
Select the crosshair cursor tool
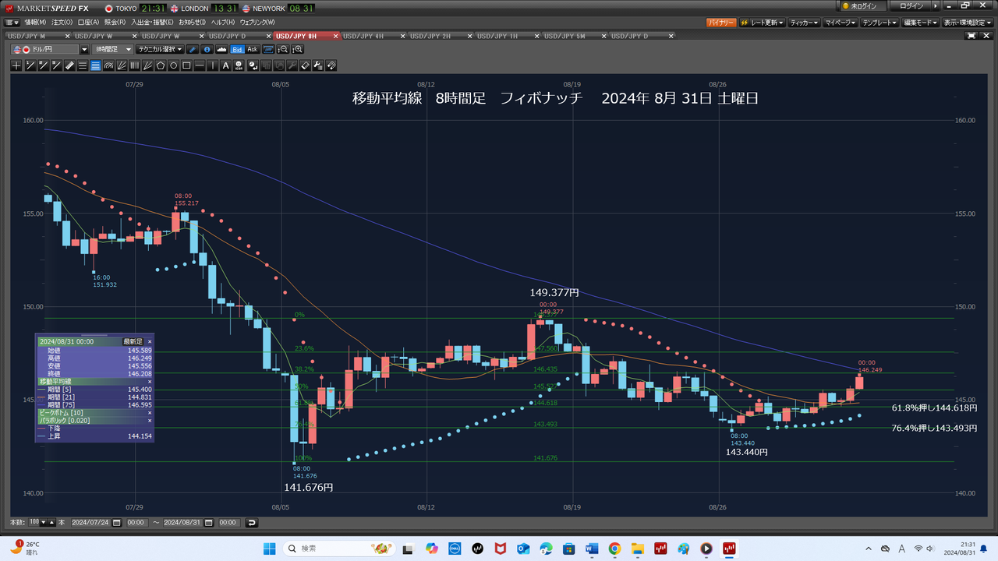pyautogui.click(x=16, y=65)
